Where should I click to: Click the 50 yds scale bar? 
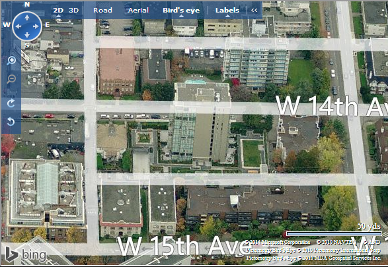tap(334, 233)
